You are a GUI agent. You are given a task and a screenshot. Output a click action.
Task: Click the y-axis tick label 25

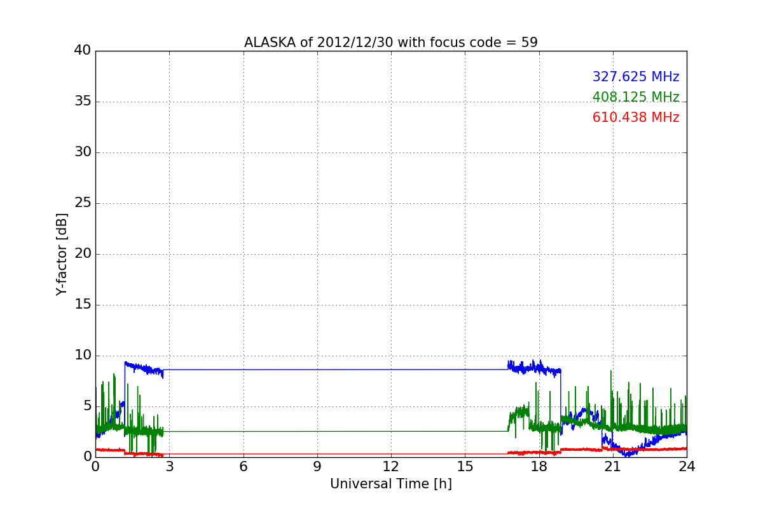83,203
